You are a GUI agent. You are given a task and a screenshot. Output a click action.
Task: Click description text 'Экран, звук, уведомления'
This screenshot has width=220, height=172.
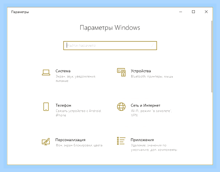(x=76, y=76)
